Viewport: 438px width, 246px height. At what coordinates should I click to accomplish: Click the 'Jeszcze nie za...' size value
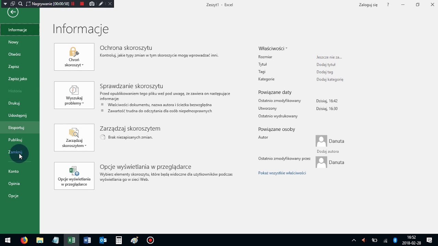click(x=329, y=57)
